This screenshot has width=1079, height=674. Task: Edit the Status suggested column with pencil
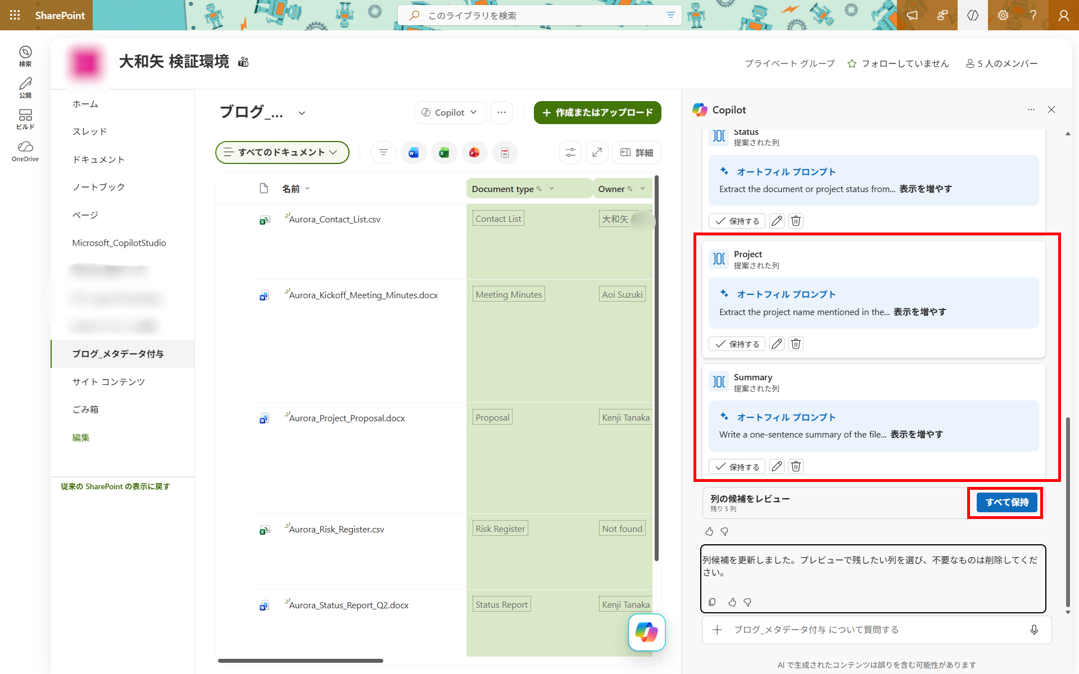[x=777, y=221]
